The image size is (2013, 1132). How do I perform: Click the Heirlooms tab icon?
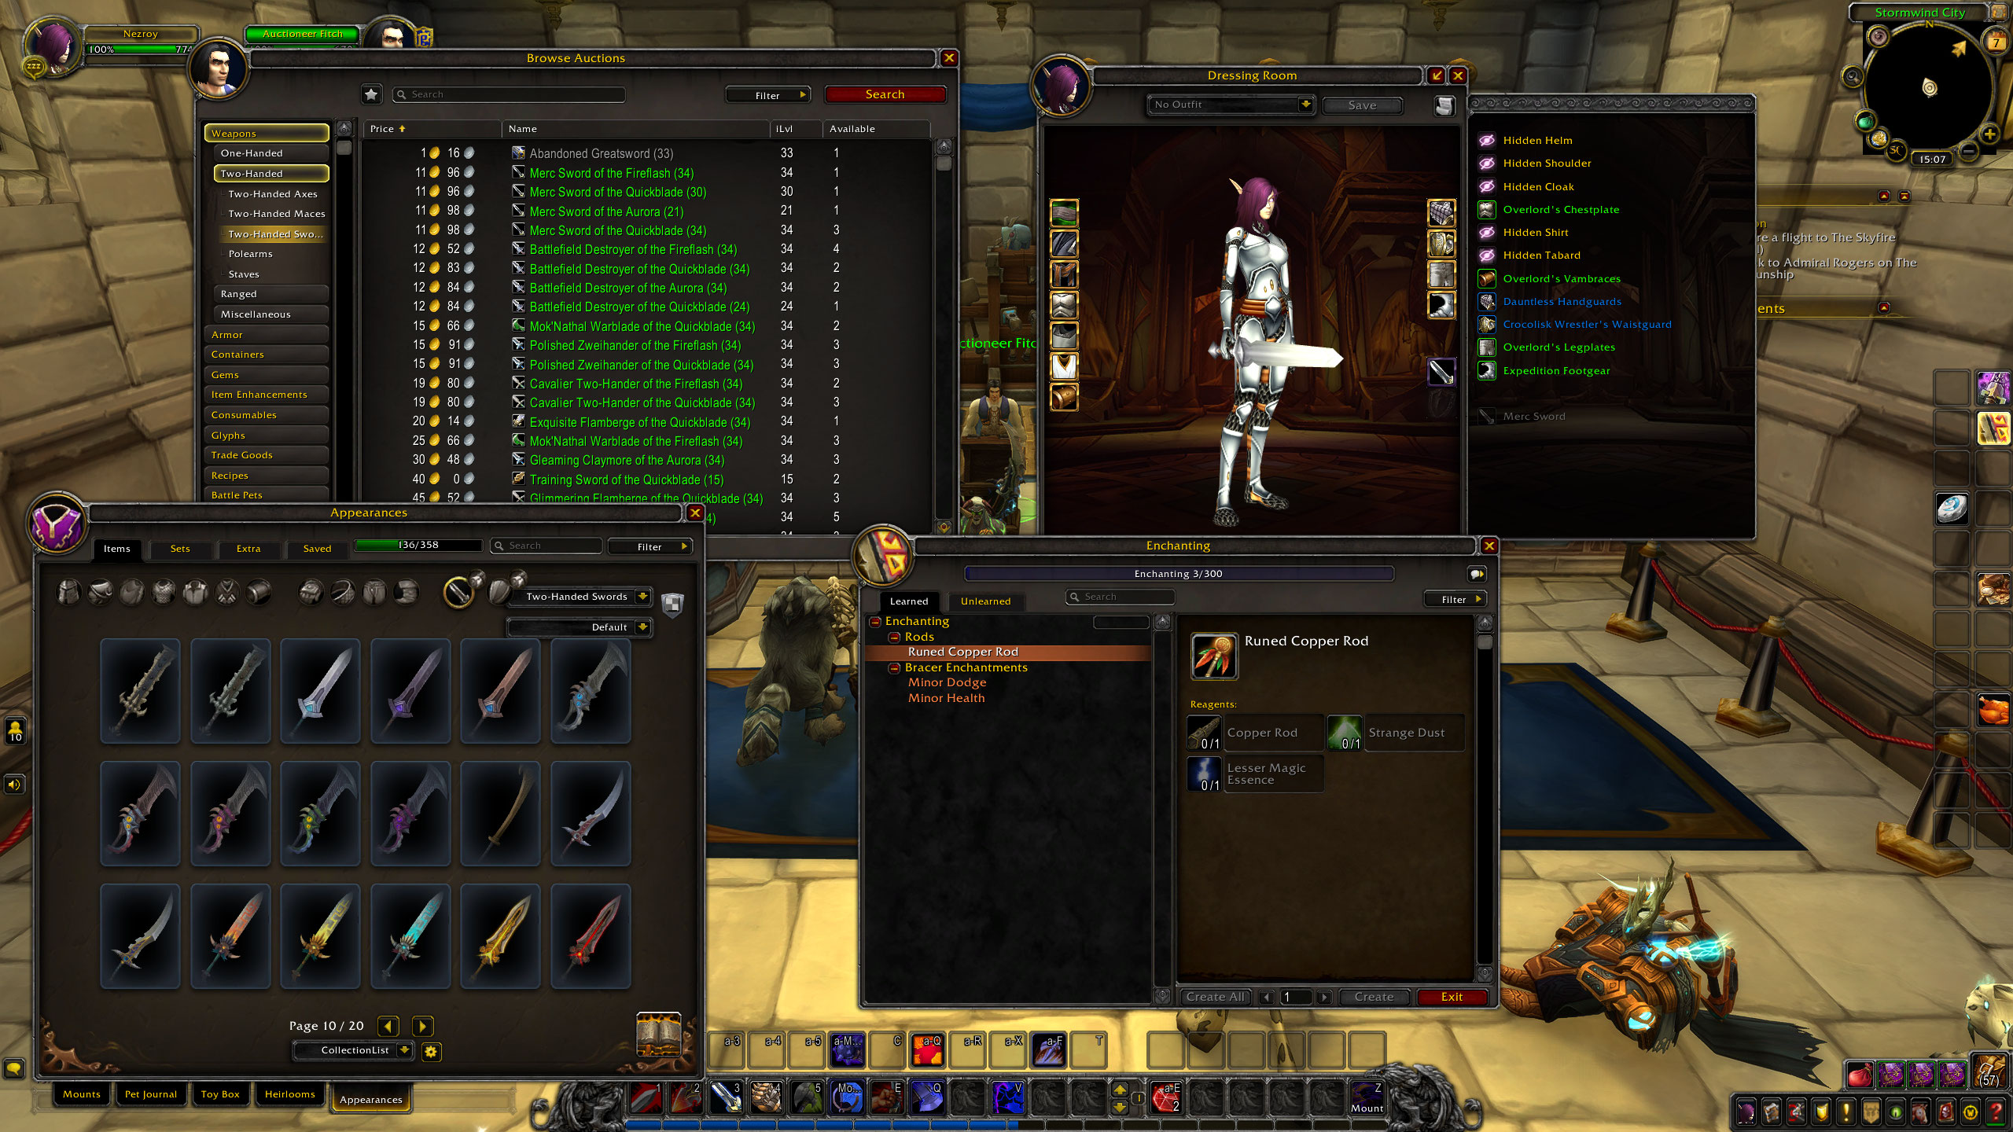(290, 1096)
